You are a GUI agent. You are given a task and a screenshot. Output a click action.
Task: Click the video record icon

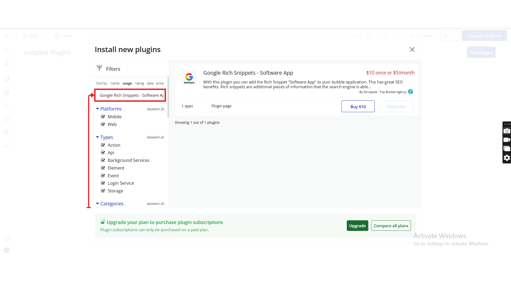coord(507,140)
